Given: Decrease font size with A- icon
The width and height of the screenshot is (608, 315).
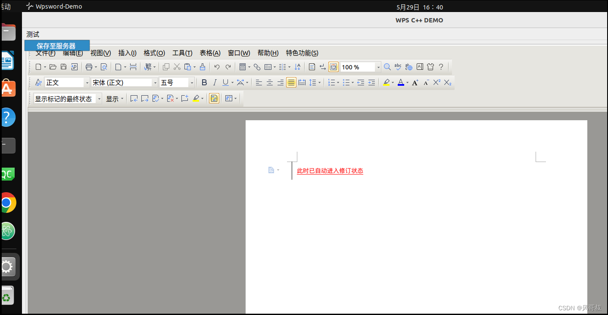Looking at the screenshot, I should click(x=426, y=82).
